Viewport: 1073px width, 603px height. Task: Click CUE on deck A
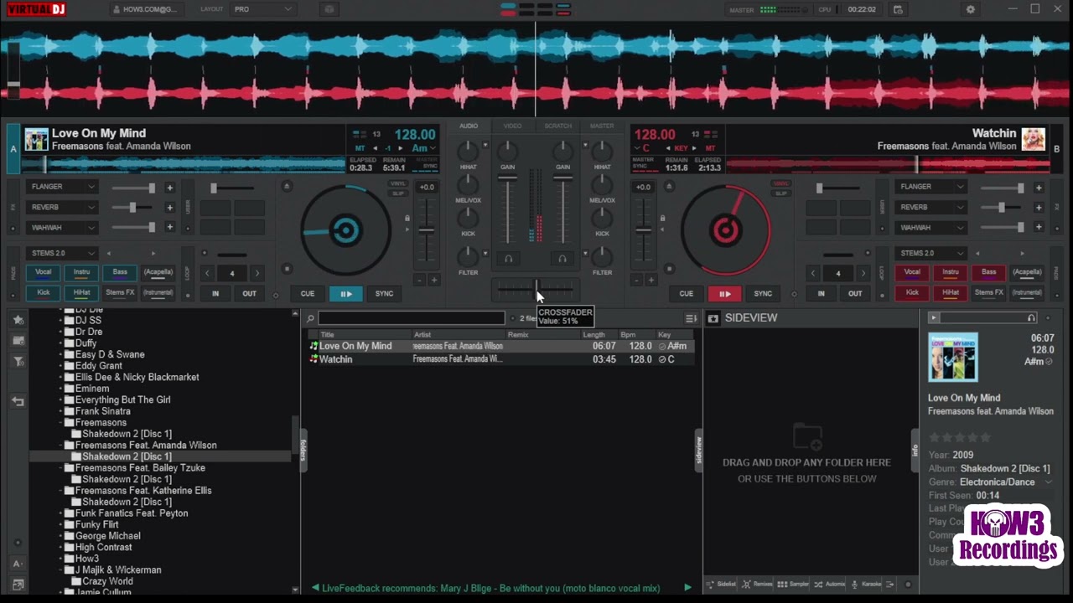[x=308, y=294]
